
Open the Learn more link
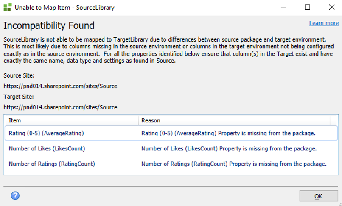pyautogui.click(x=324, y=23)
